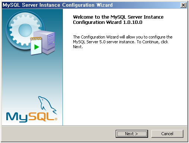Click the version number 1.0.10.0
189x143 pixels.
coord(133,22)
